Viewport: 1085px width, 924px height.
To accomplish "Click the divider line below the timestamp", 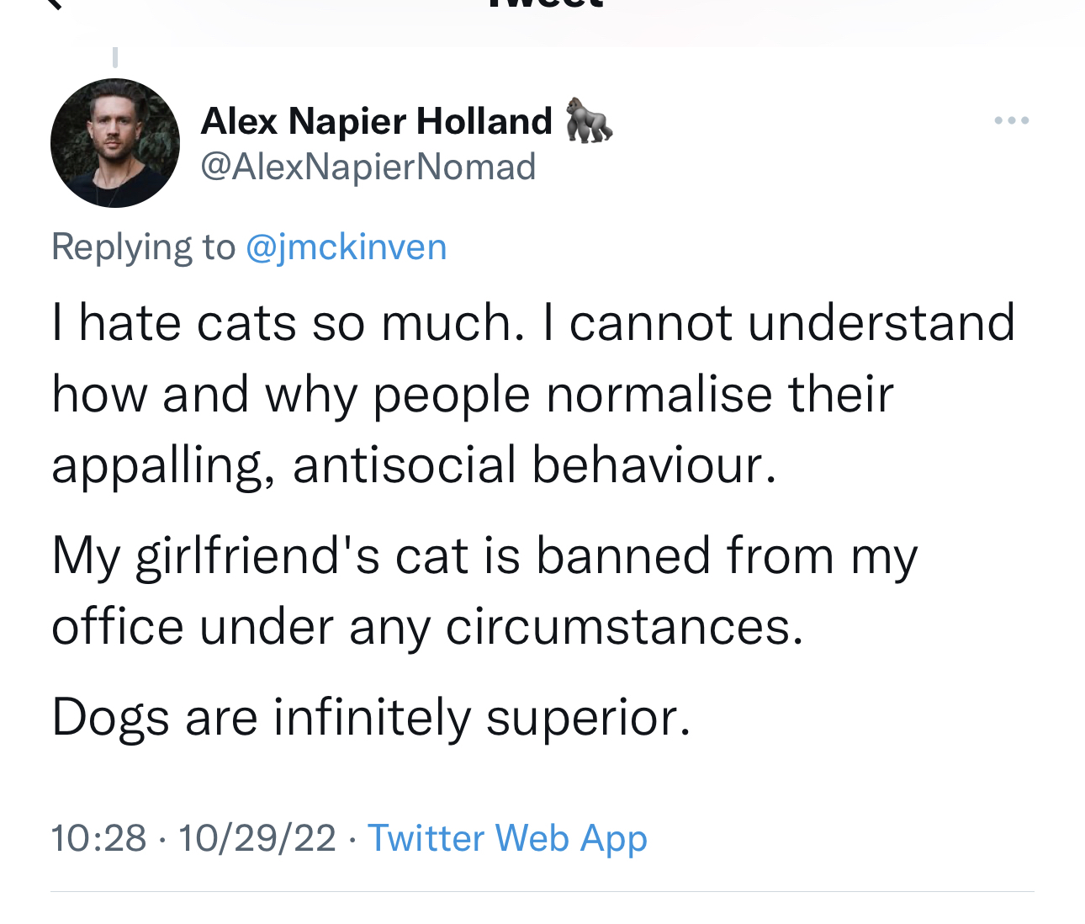I will click(x=542, y=891).
